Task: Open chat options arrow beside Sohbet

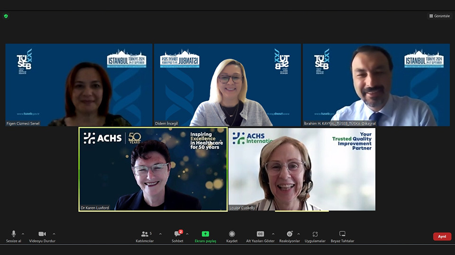Action: pos(187,234)
